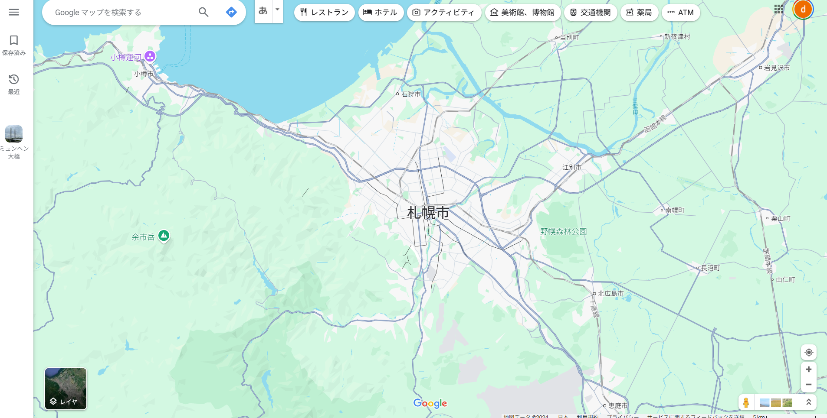This screenshot has width=827, height=418.
Task: Click the 栗山町 town label
Action: (x=780, y=218)
